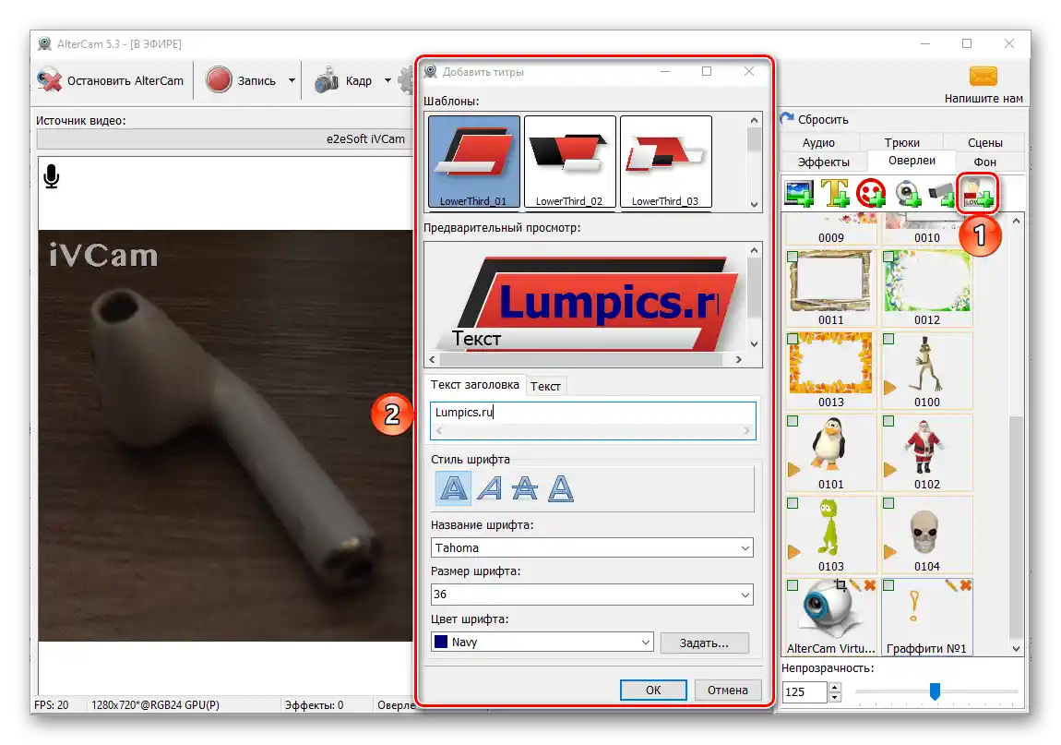Take a snapshot with the Кадр camera button
The width and height of the screenshot is (1061, 745).
(x=343, y=80)
